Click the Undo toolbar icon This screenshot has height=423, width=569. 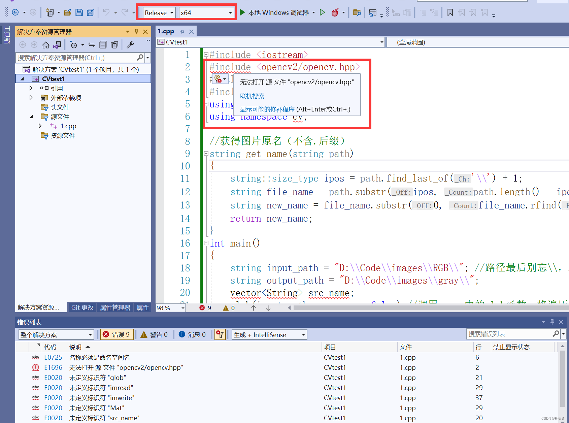tap(107, 12)
